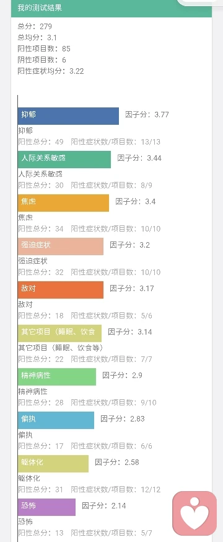Click 阳性症状数/项目数：12/12 under 躯体化
223x542 pixels.
click(x=116, y=489)
